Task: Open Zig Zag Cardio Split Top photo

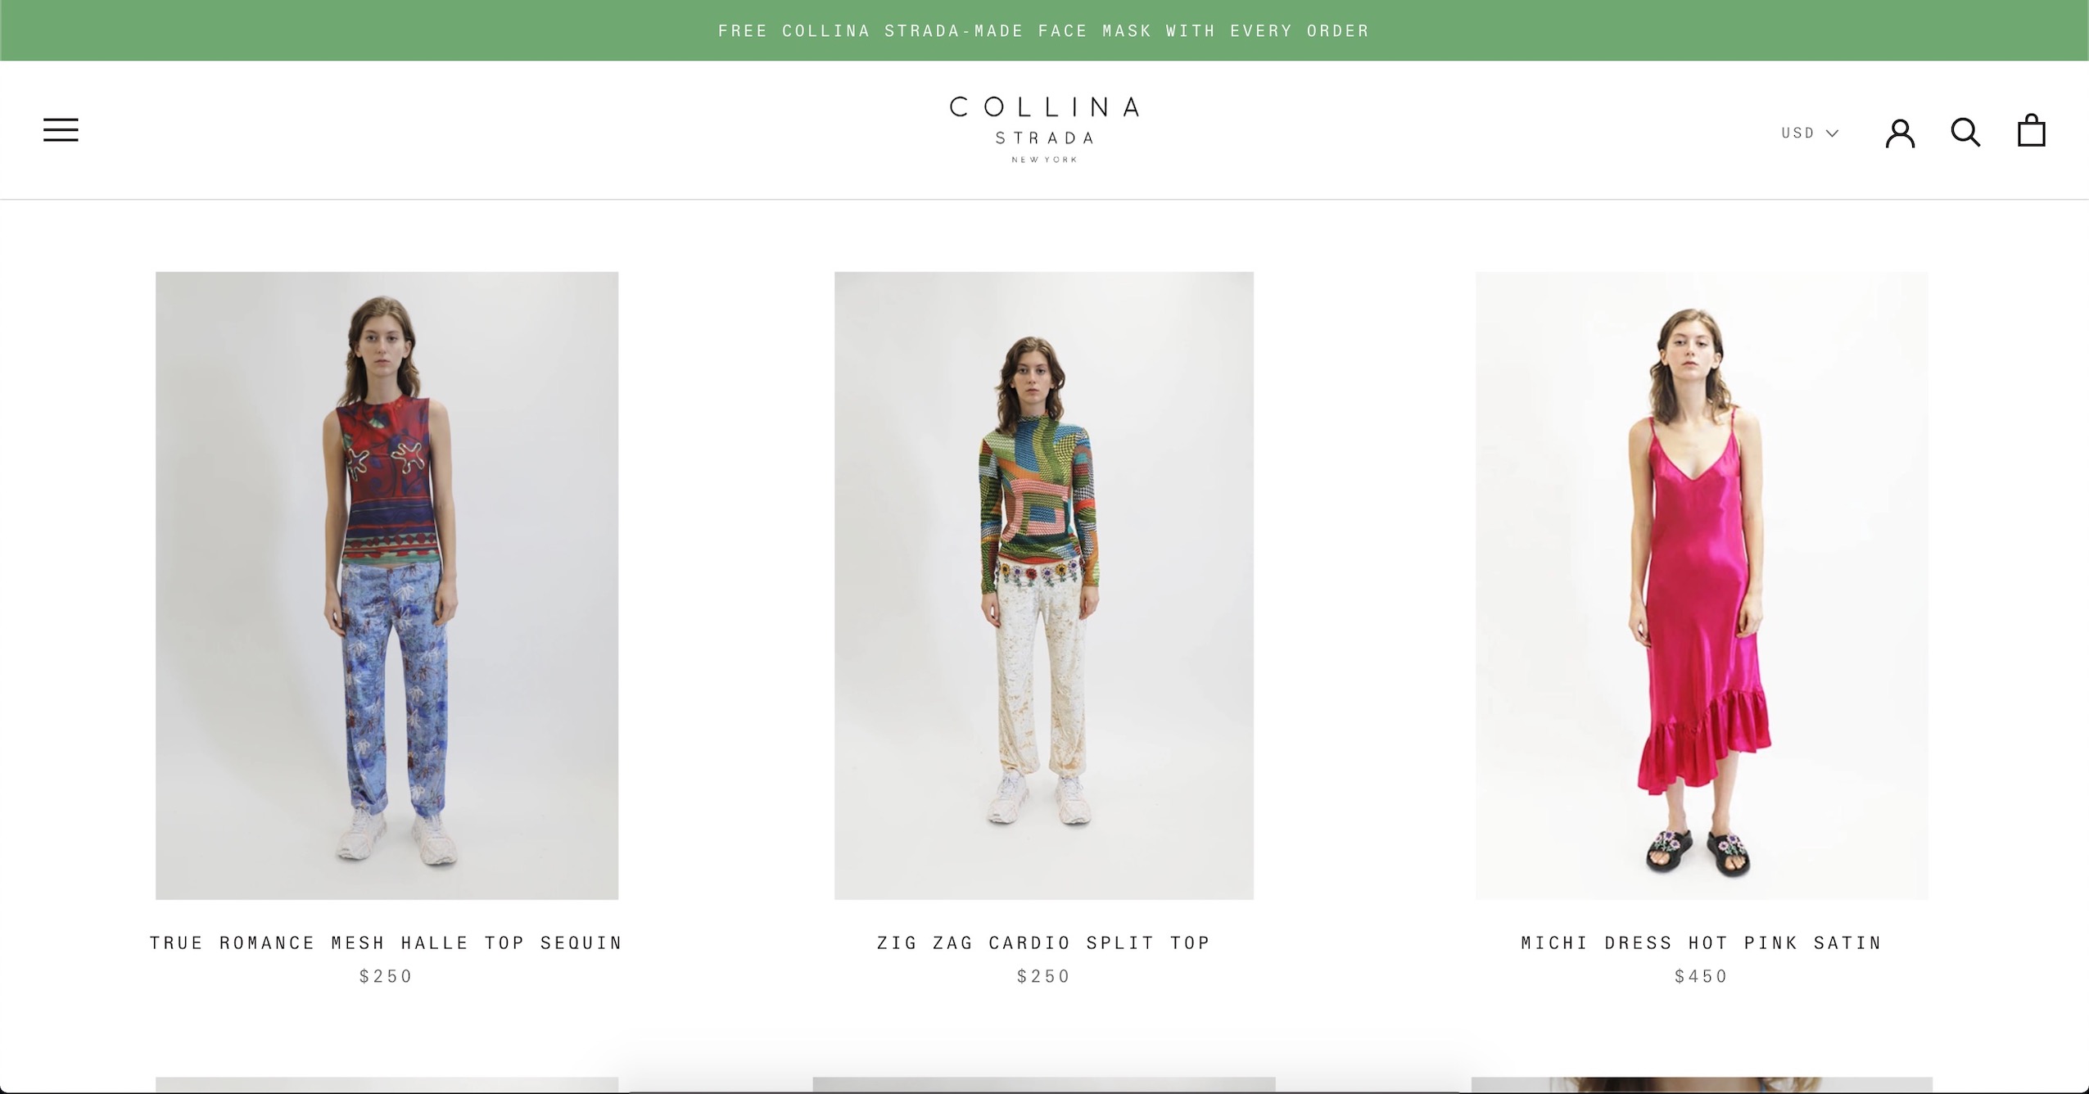Action: click(x=1044, y=585)
